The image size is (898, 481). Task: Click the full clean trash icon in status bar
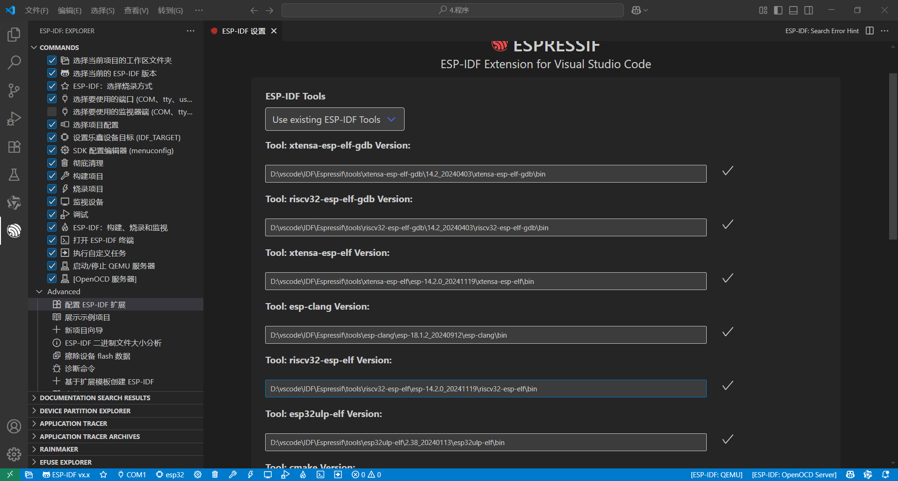click(x=215, y=474)
